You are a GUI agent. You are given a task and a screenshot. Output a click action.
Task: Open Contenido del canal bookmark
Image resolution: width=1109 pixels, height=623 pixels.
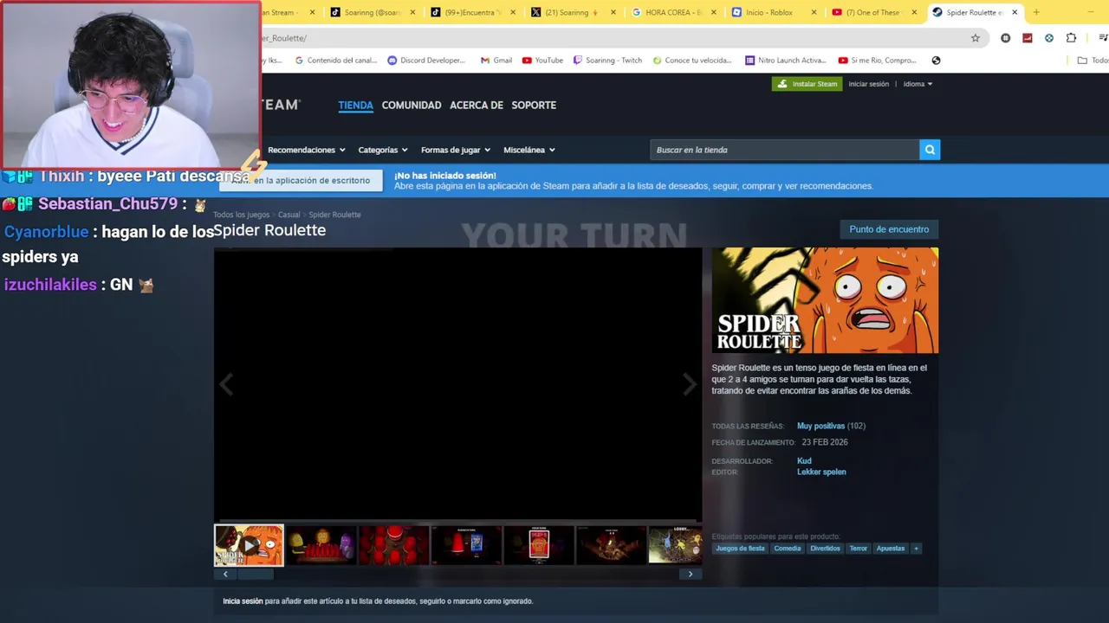(x=337, y=61)
